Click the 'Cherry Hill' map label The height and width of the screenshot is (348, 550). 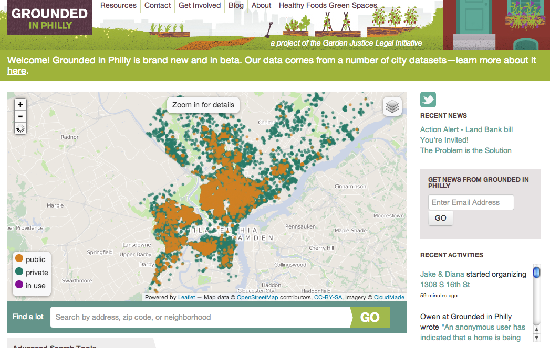321,248
